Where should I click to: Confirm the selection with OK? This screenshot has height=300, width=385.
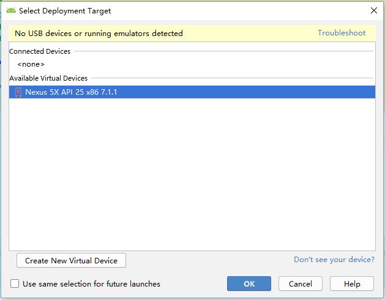pyautogui.click(x=249, y=284)
